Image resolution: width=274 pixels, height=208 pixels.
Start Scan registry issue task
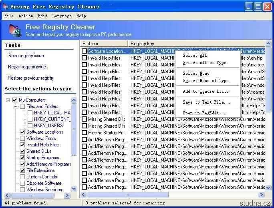click(26, 56)
